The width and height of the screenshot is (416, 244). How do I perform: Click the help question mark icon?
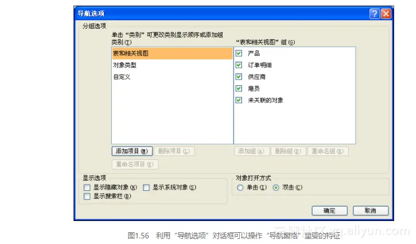click(x=374, y=13)
